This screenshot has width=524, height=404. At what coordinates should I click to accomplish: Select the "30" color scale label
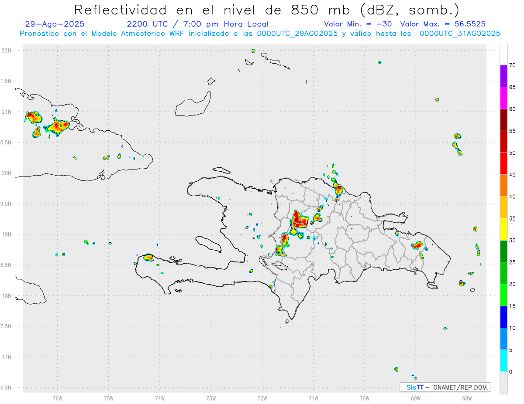(512, 240)
